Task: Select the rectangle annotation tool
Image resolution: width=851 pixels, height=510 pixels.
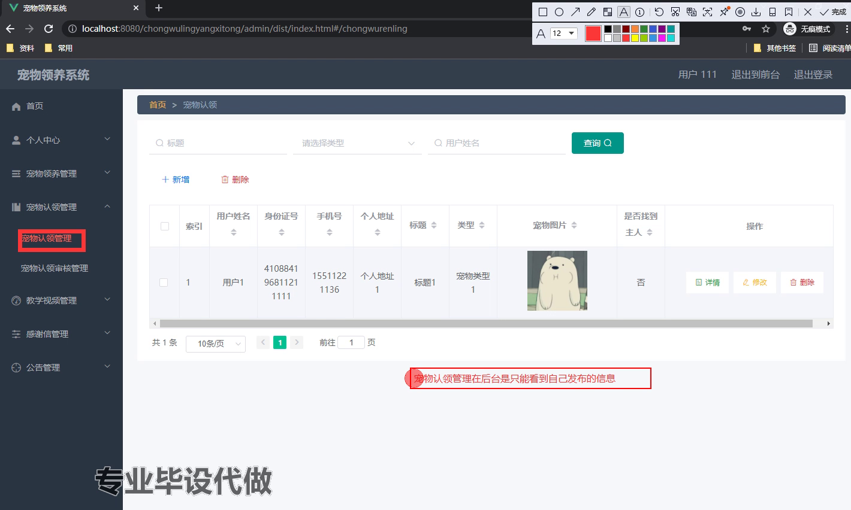Action: tap(543, 12)
